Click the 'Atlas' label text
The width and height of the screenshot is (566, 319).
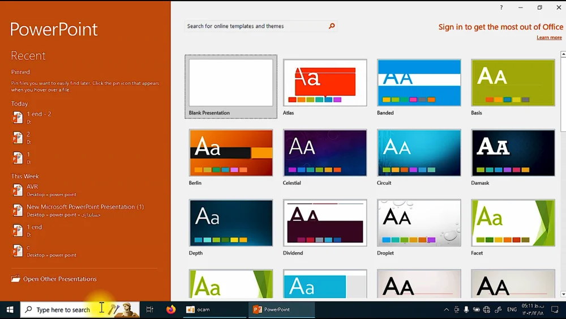[x=289, y=113]
